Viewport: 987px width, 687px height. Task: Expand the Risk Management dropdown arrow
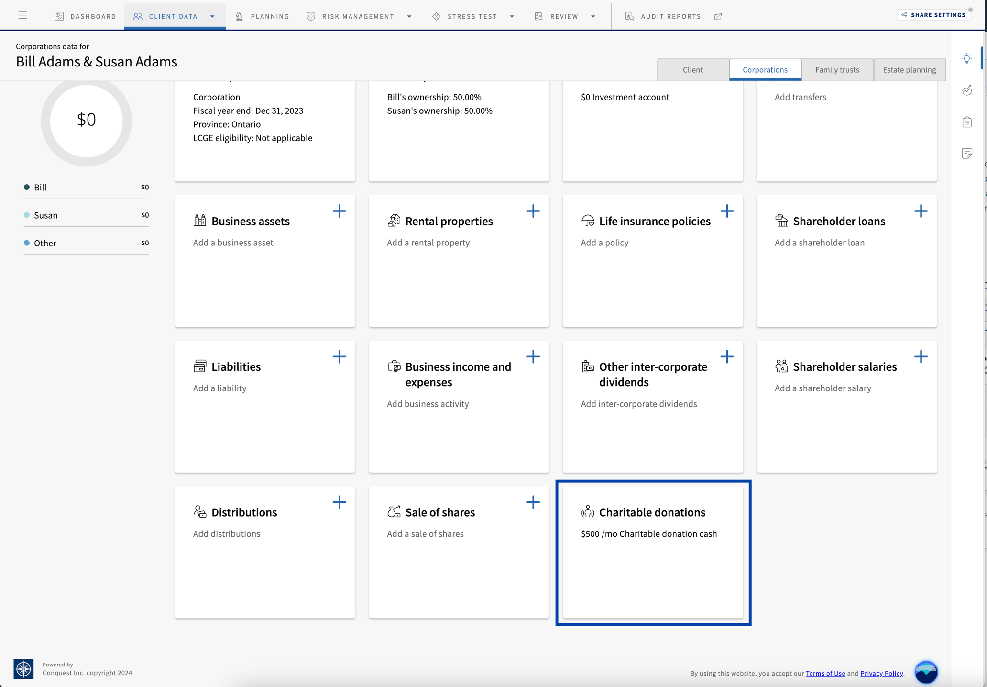pyautogui.click(x=409, y=16)
